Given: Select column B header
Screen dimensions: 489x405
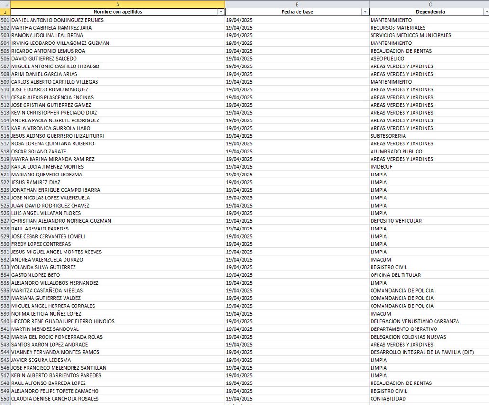Looking at the screenshot, I should 297,4.
